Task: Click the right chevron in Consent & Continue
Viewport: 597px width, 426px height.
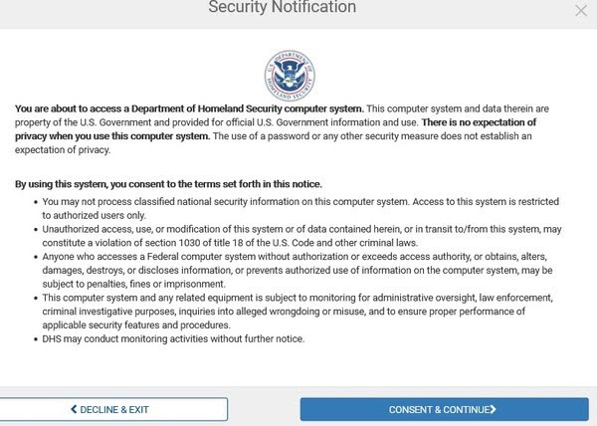Action: point(494,409)
